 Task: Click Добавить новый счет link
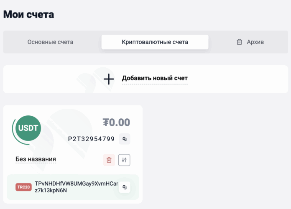(x=155, y=78)
